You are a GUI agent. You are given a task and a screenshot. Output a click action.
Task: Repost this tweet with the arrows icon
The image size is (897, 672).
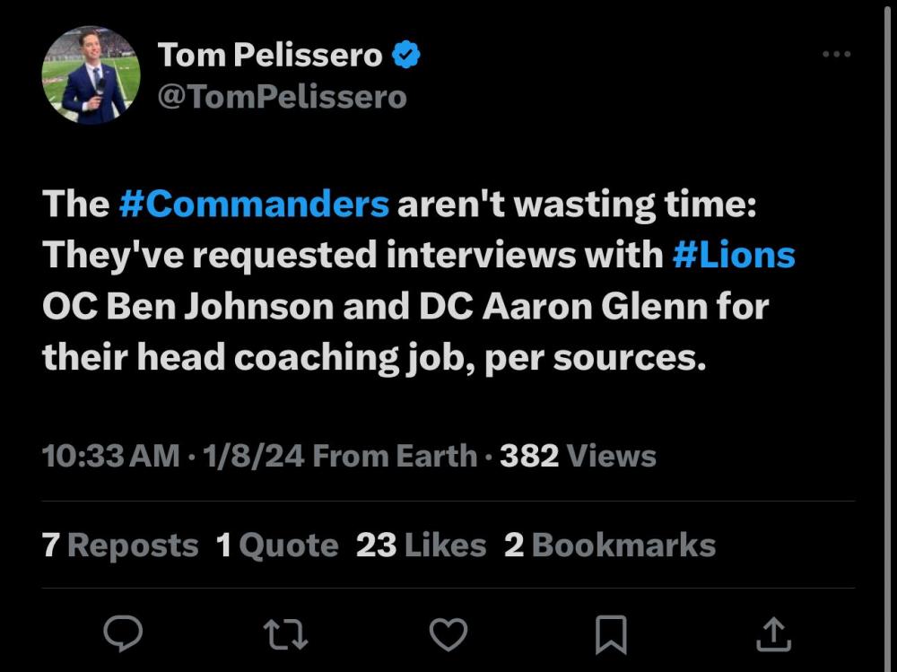click(x=286, y=634)
